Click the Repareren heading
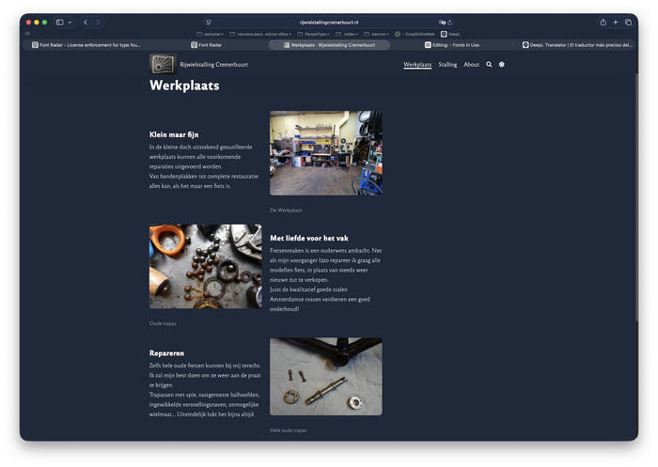Screen dimensions: 658x467 166,353
